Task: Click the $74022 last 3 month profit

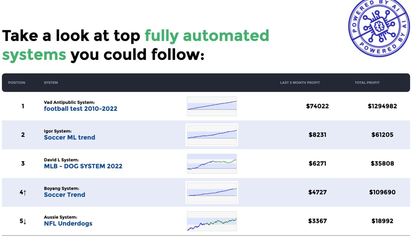Action: click(x=317, y=106)
